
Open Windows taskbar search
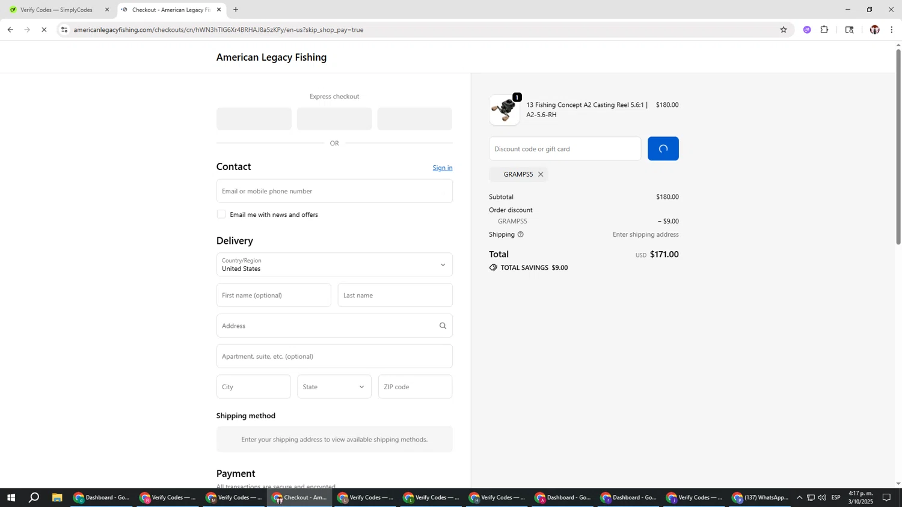click(x=34, y=497)
